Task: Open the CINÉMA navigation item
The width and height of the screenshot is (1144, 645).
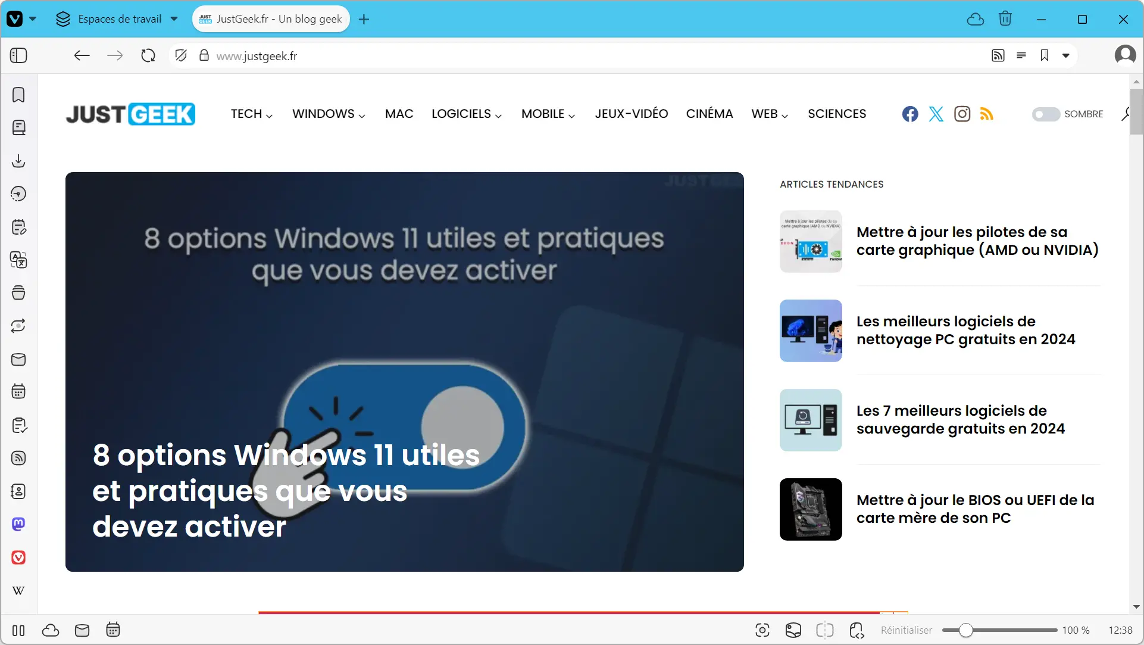Action: point(709,114)
